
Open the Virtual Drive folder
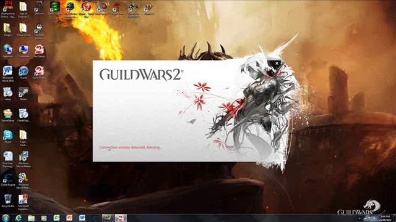[24, 30]
